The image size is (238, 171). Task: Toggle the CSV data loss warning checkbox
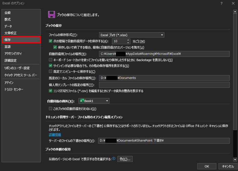coord(50,91)
